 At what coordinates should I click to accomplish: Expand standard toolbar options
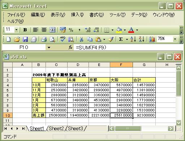coord(181,40)
